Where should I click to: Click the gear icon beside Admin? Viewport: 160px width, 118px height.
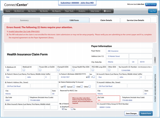point(105,11)
